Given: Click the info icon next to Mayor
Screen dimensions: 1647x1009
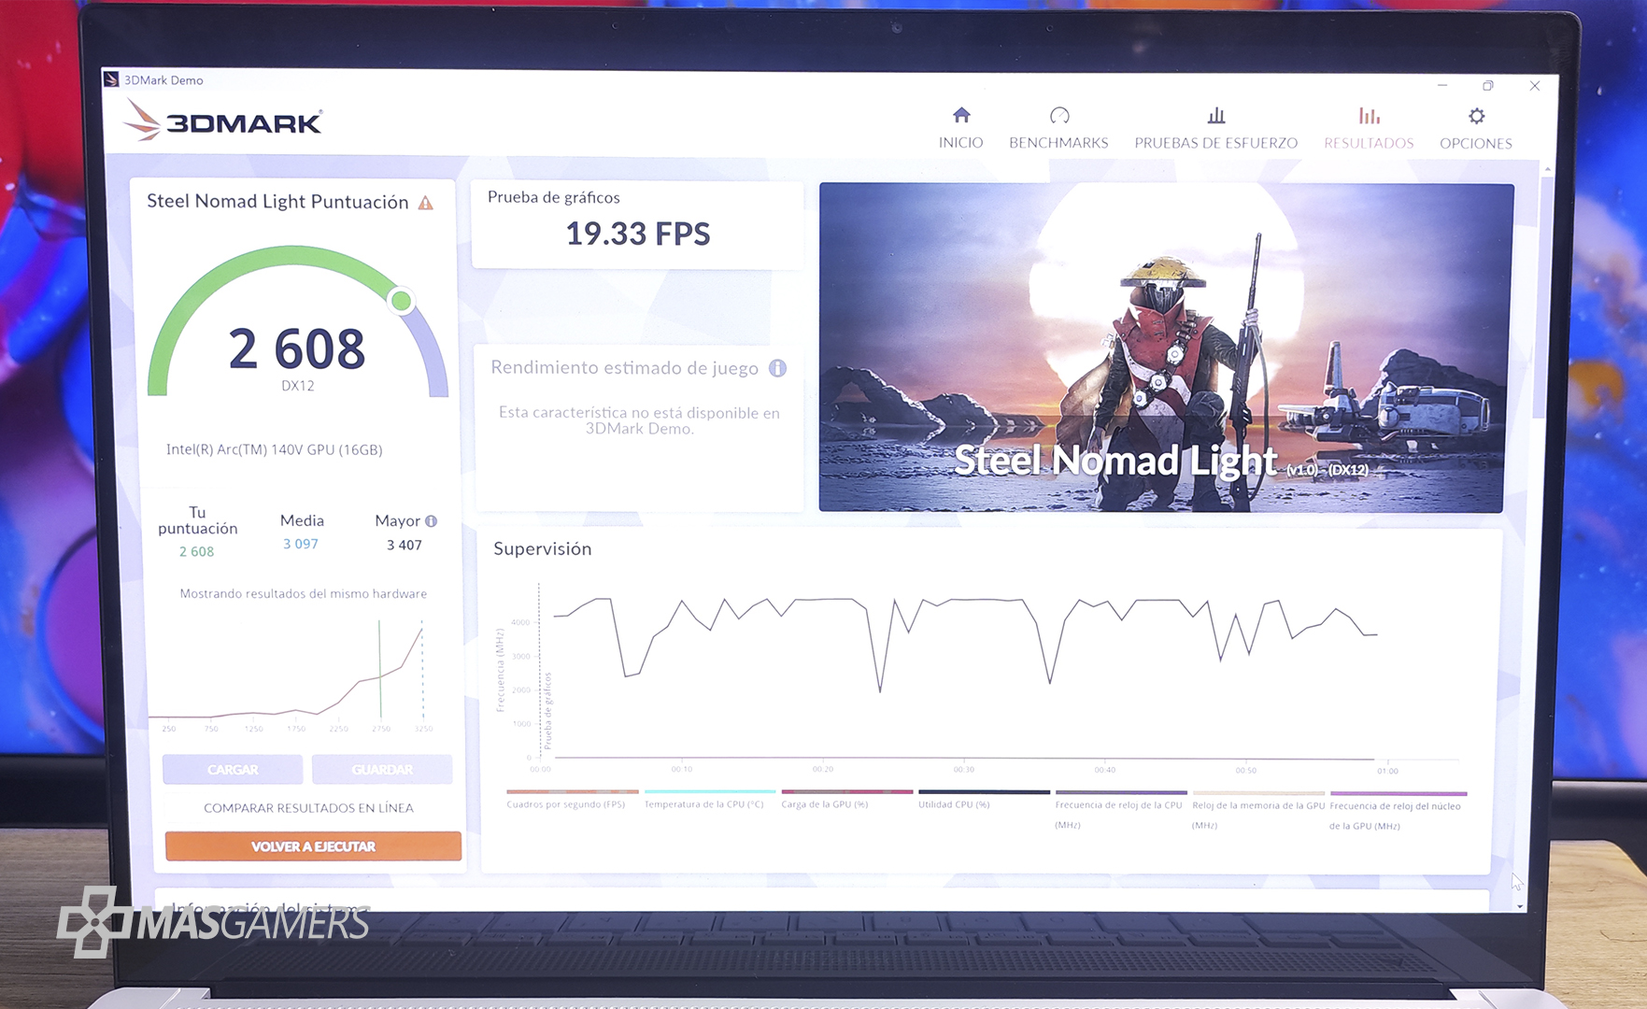Looking at the screenshot, I should (x=431, y=521).
